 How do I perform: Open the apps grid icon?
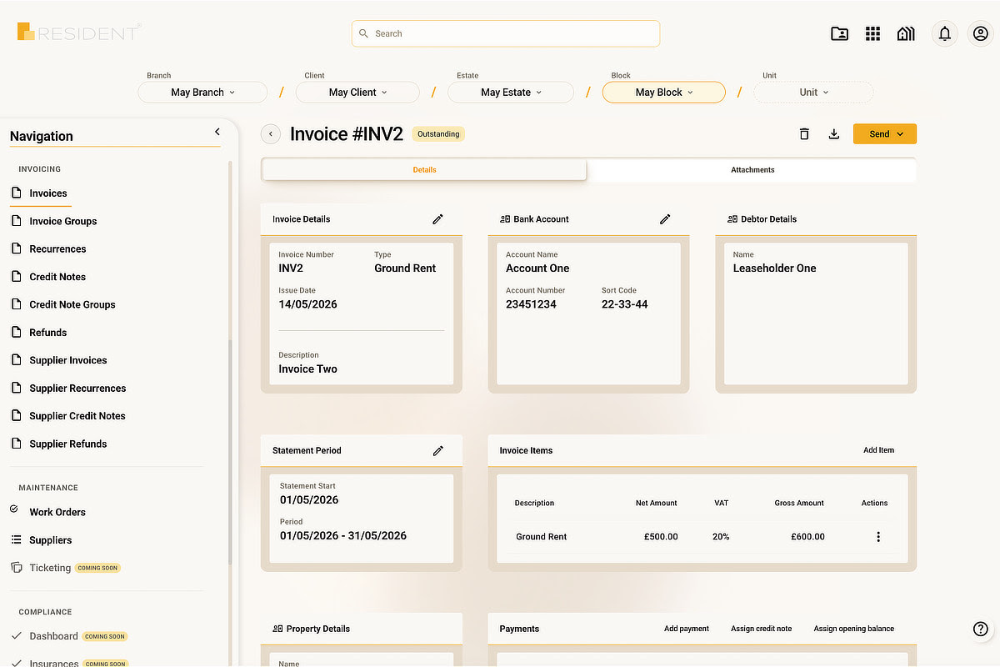point(872,33)
